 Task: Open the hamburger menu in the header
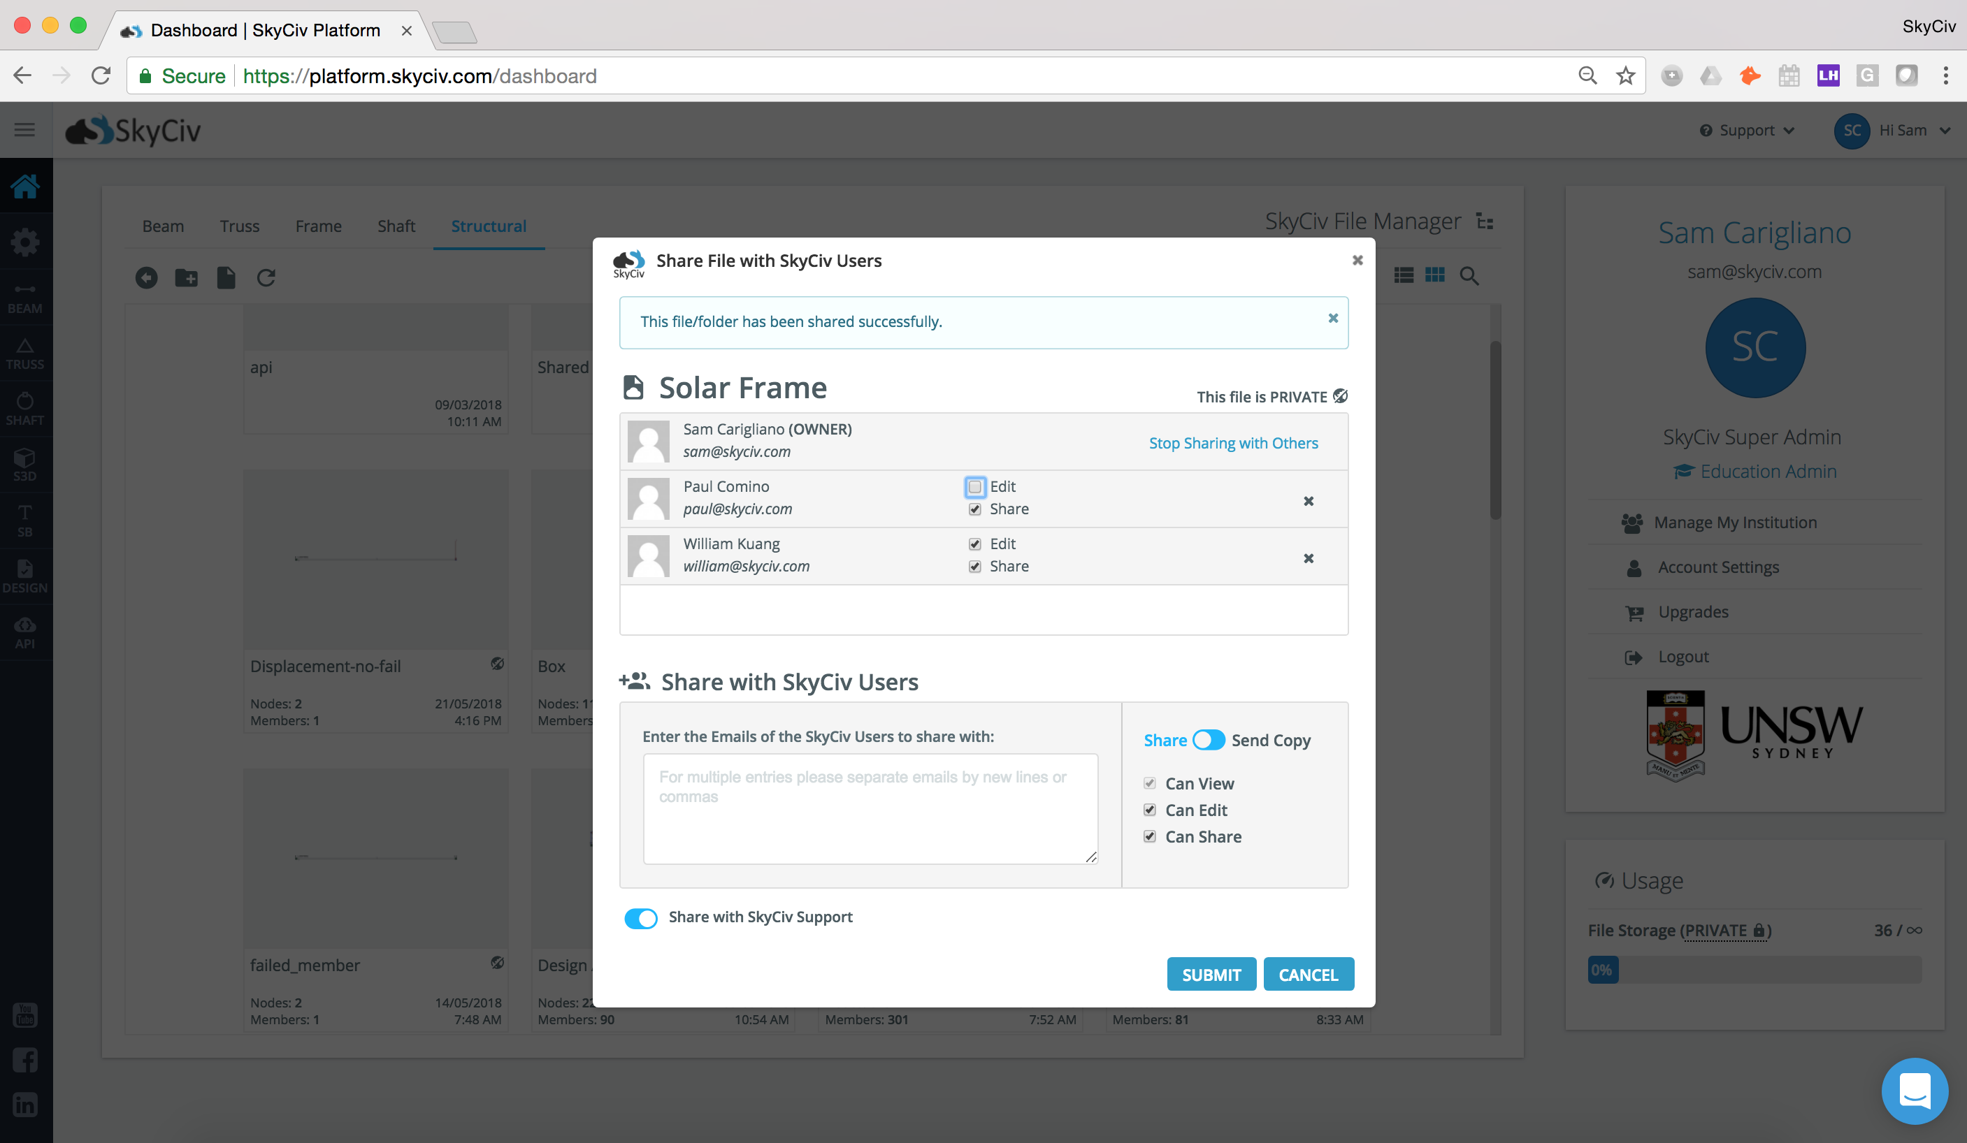pyautogui.click(x=24, y=129)
